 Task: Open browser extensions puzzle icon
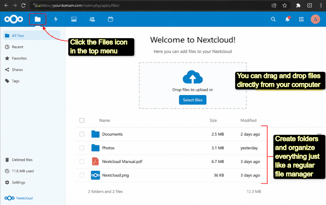tap(298, 6)
